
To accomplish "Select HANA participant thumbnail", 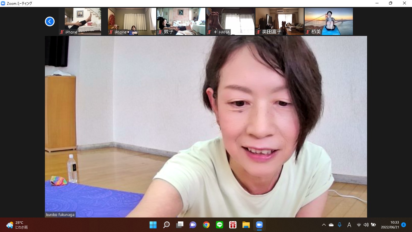I will click(230, 21).
